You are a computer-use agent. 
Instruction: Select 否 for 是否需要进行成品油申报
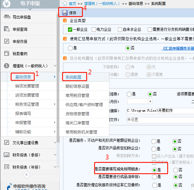pyautogui.click(x=176, y=177)
